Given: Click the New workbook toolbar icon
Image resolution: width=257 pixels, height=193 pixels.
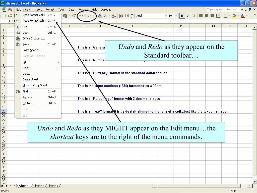Looking at the screenshot, I should (x=5, y=16).
